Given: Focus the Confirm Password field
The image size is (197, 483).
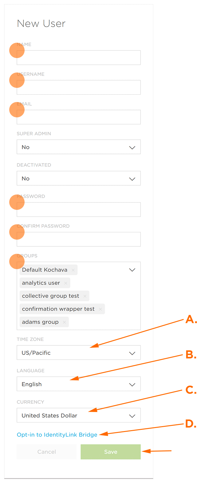Looking at the screenshot, I should [79, 239].
